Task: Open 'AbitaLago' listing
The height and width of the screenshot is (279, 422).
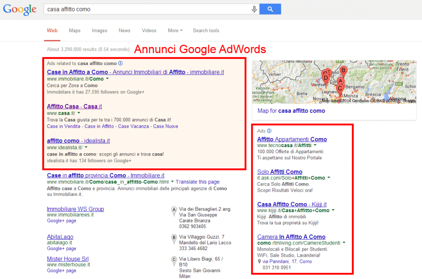Action: click(x=60, y=237)
